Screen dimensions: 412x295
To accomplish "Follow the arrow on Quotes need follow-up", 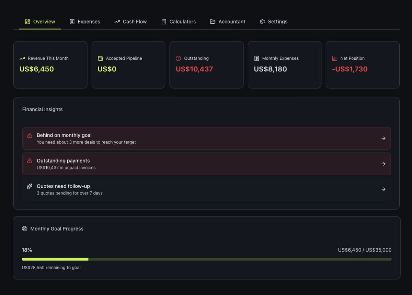I will click(x=384, y=189).
